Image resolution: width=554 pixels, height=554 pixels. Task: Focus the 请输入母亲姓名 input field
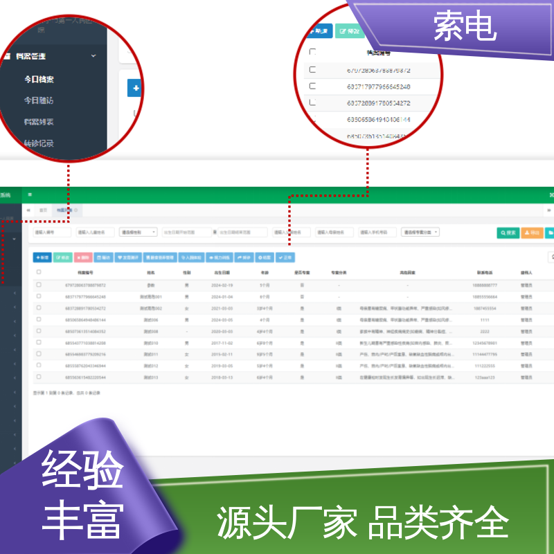coord(334,232)
